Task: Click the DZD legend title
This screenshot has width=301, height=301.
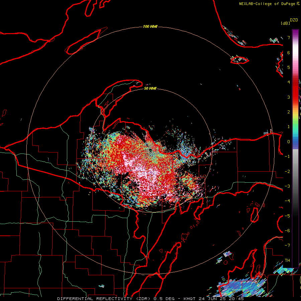Action: [294, 20]
